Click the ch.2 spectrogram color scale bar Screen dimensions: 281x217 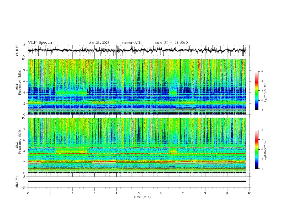point(257,149)
